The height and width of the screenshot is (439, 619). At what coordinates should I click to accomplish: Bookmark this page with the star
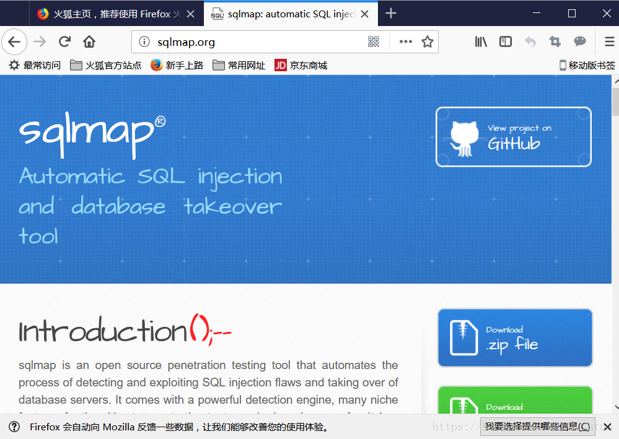tap(427, 41)
